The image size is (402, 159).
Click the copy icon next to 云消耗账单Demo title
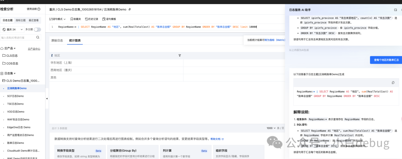pos(130,9)
